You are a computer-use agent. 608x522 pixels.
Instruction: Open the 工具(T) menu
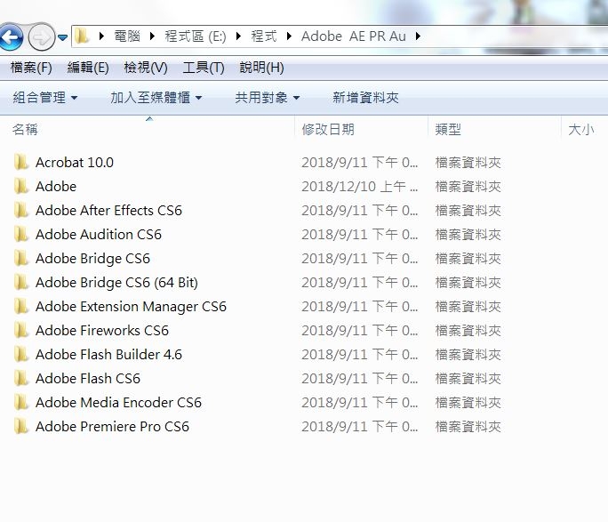[x=204, y=68]
